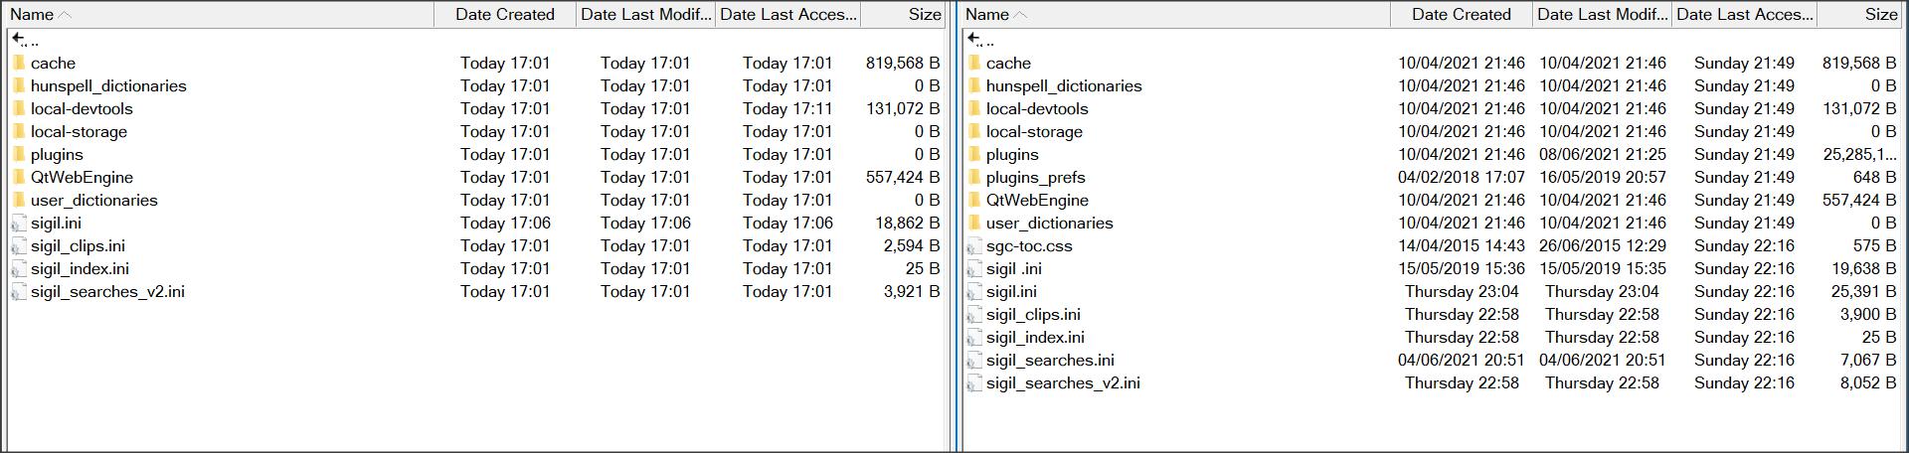Sort right pane by Name column header
Viewport: 1909px width, 453px height.
click(1175, 14)
